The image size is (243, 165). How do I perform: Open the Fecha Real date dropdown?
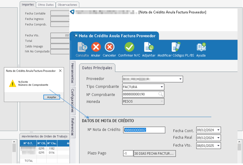[218, 138]
